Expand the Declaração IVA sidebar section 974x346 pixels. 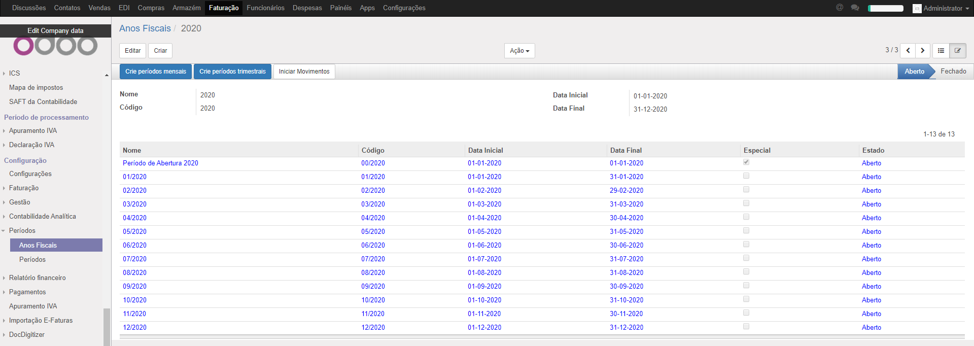31,145
